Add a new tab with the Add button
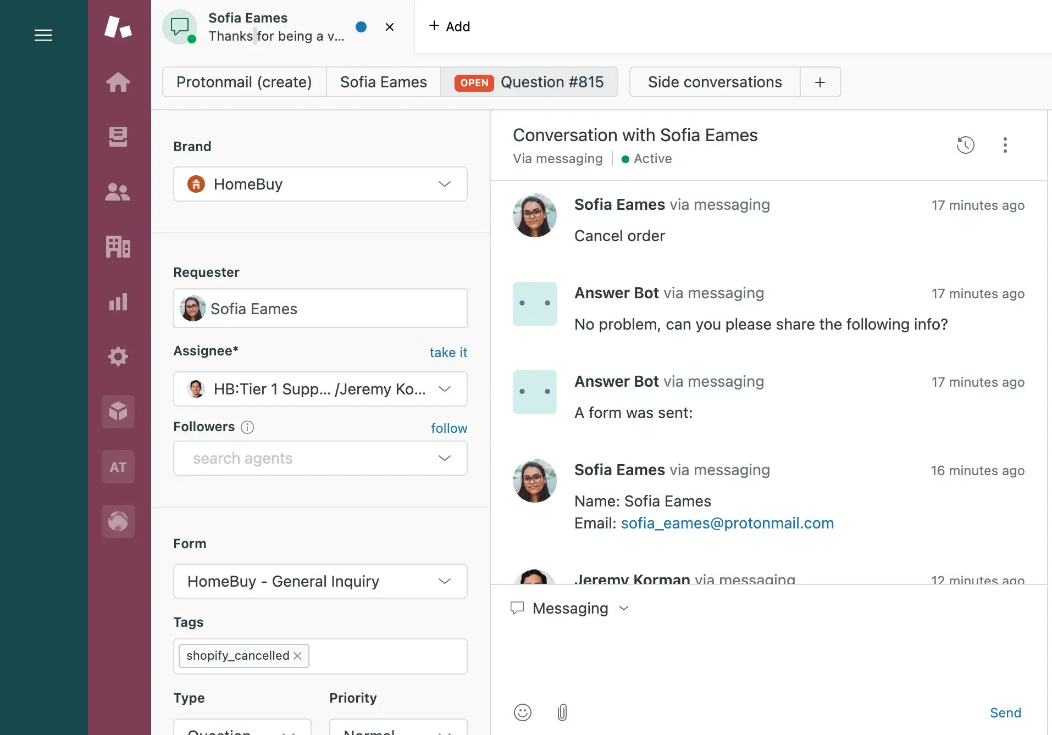The width and height of the screenshot is (1052, 735). (450, 26)
